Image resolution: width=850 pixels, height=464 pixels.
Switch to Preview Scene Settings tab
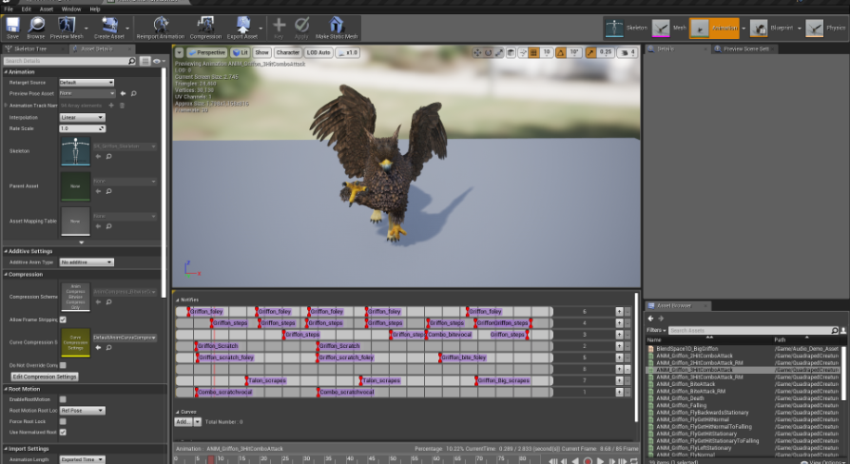coord(746,48)
